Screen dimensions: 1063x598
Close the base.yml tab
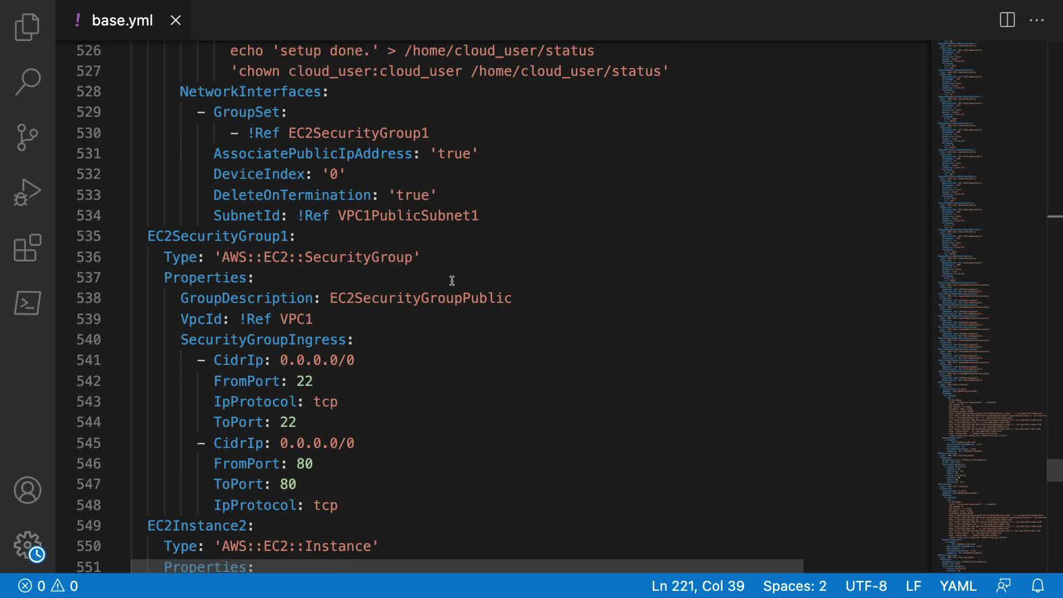[176, 20]
